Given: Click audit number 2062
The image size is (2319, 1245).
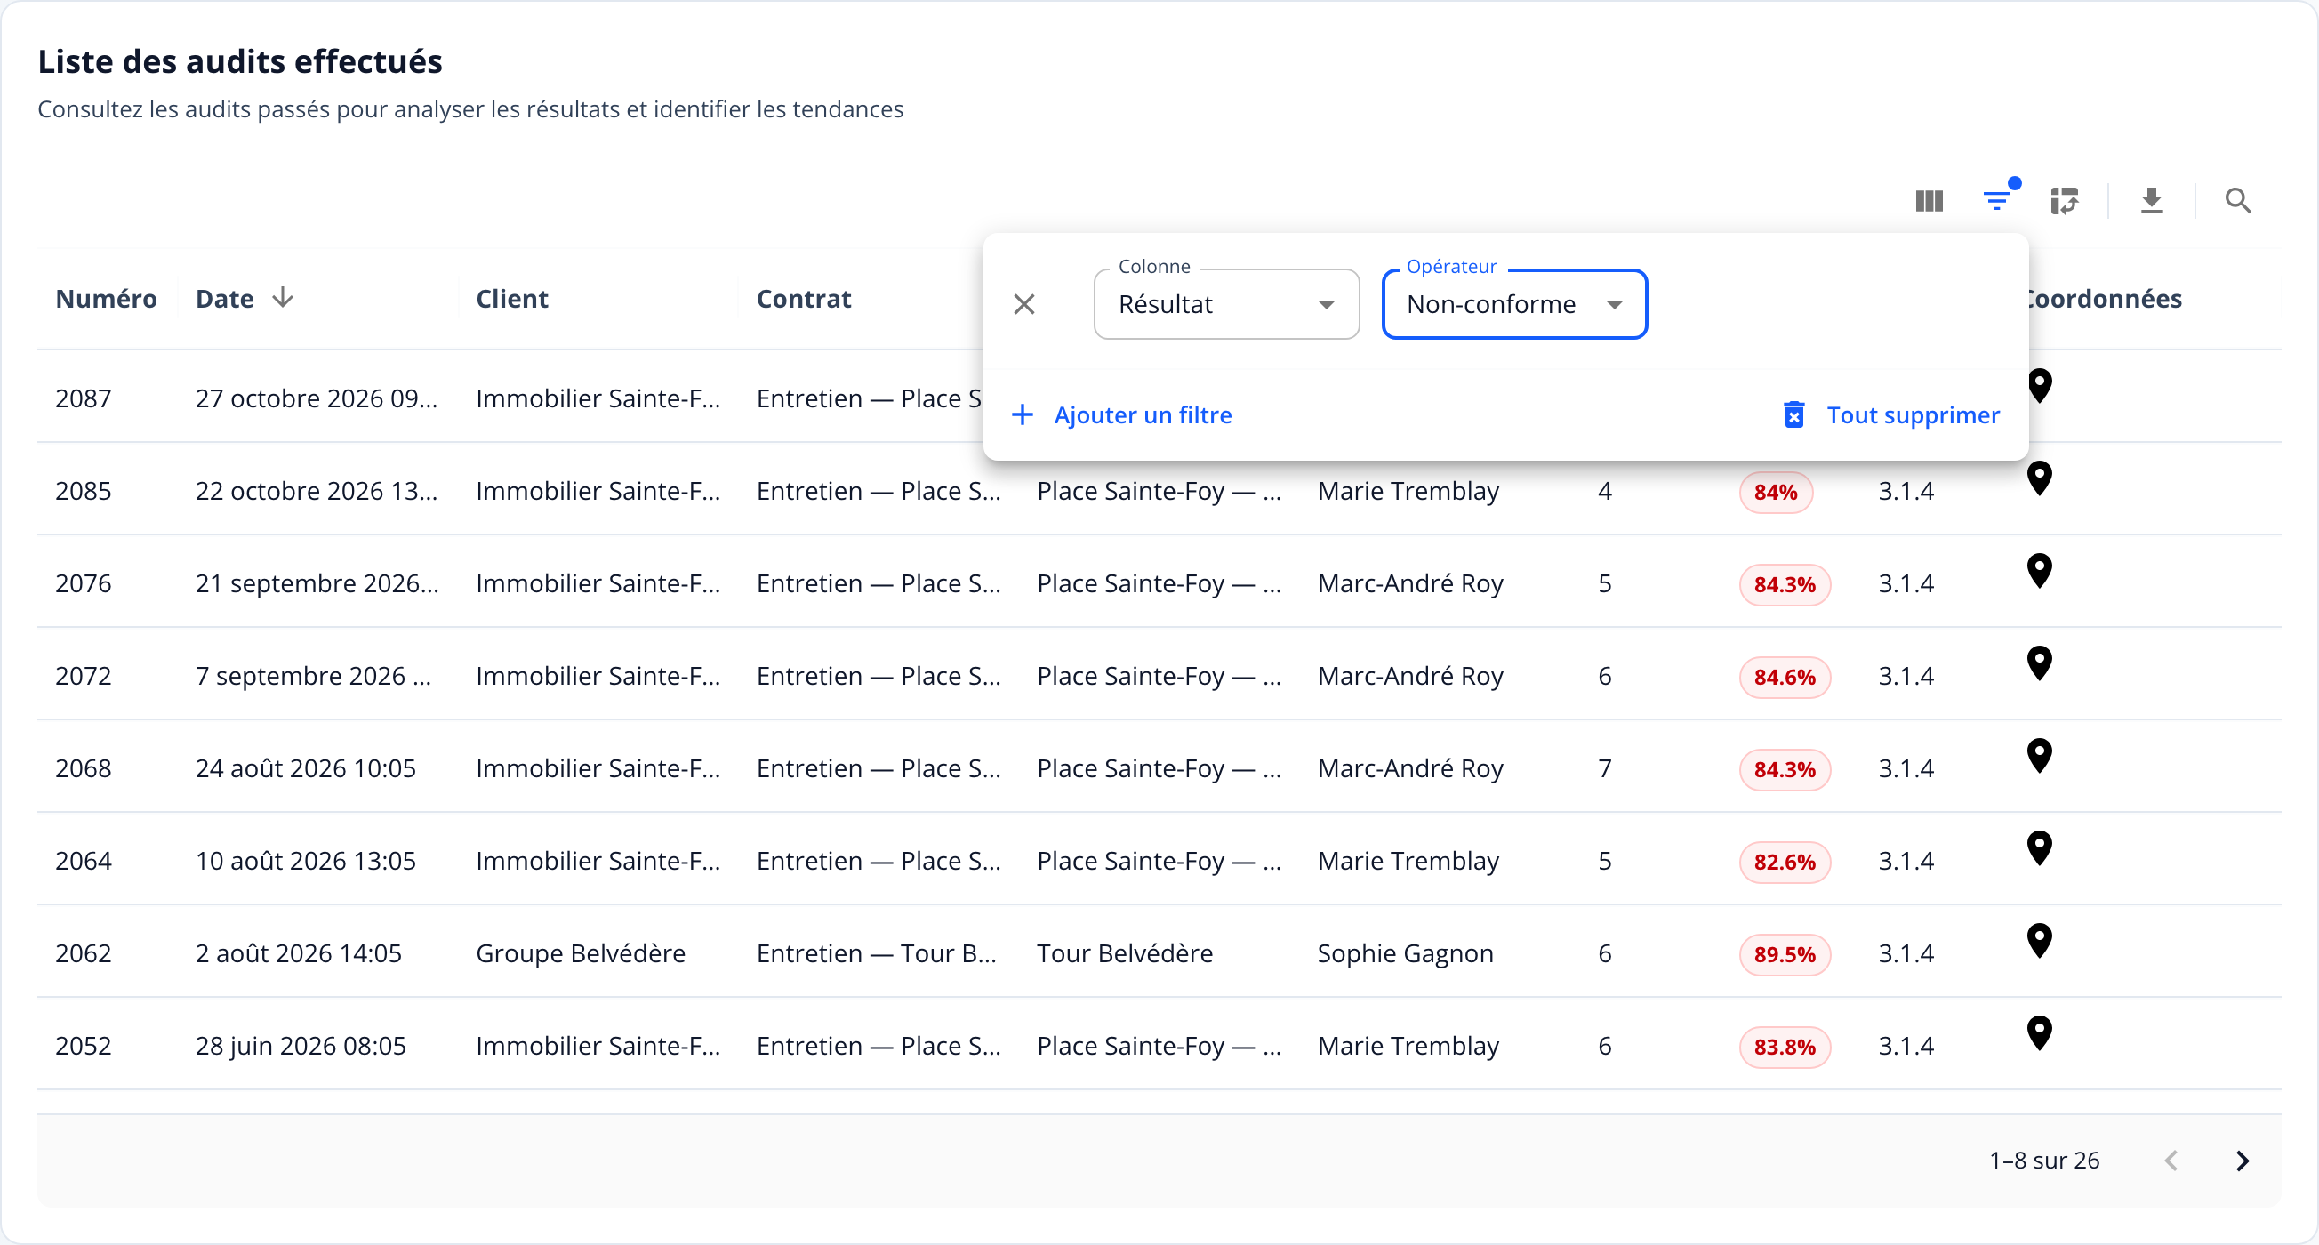Looking at the screenshot, I should pos(84,953).
